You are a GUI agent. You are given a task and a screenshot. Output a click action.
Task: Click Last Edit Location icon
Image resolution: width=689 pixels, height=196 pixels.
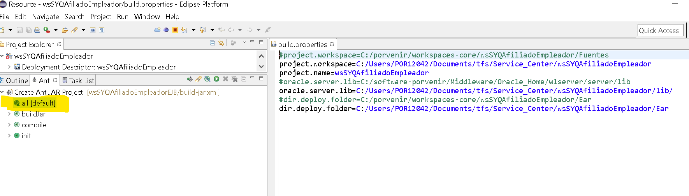pyautogui.click(x=221, y=30)
